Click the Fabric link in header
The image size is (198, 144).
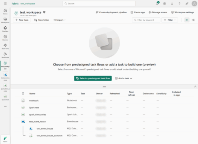(15, 4)
